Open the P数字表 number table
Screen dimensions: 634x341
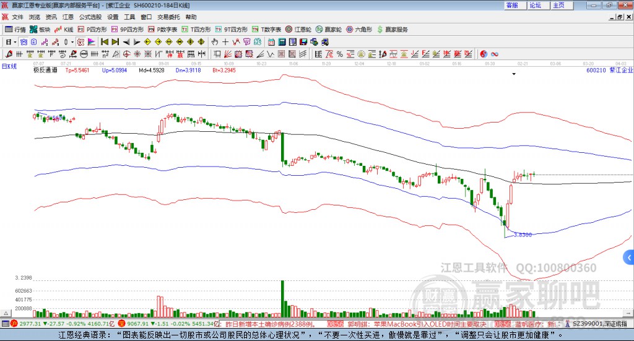click(x=163, y=30)
